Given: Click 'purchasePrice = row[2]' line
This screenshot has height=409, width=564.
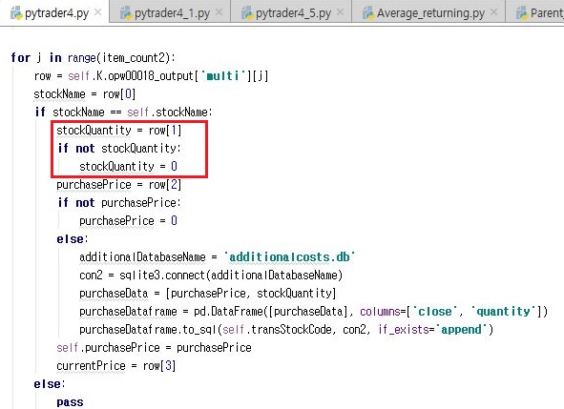Looking at the screenshot, I should (118, 185).
